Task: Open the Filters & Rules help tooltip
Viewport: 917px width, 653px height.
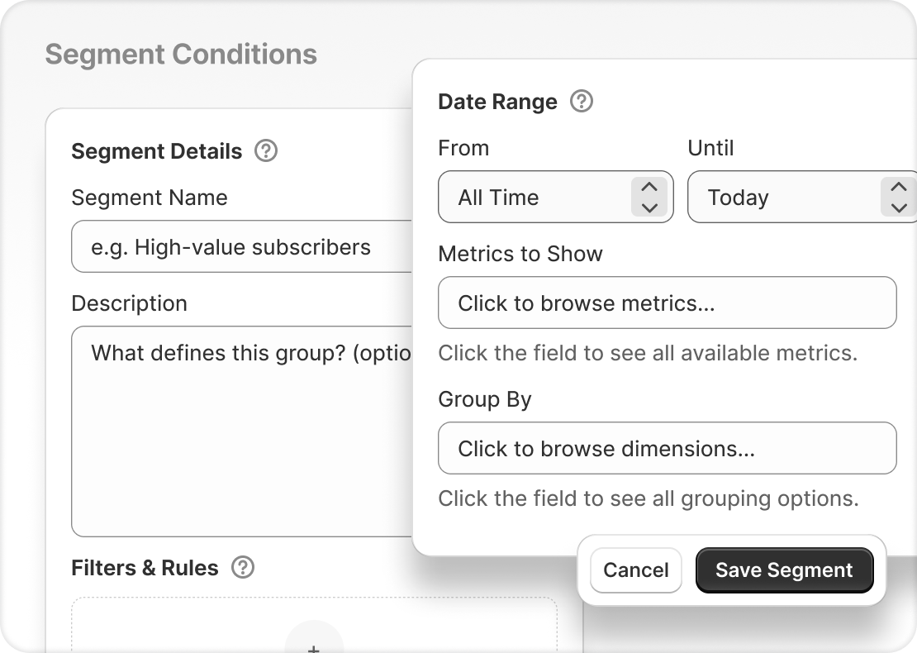Action: click(x=242, y=568)
